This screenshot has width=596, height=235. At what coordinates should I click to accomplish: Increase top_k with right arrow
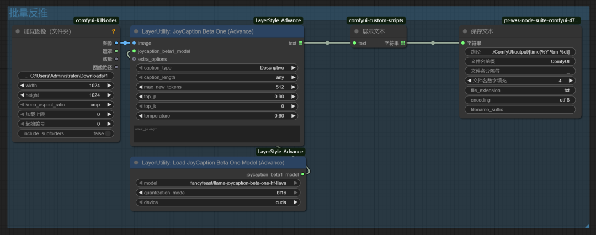coord(293,106)
